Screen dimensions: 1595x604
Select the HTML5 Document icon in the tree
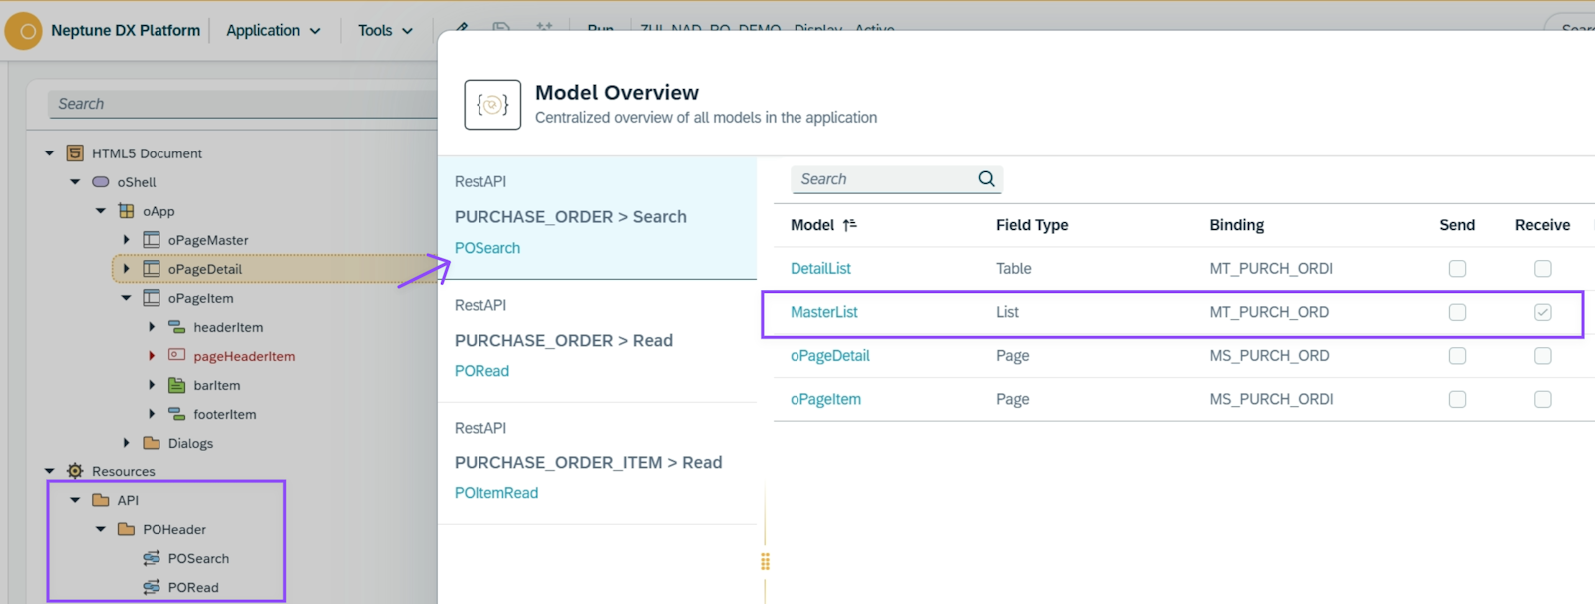(75, 153)
